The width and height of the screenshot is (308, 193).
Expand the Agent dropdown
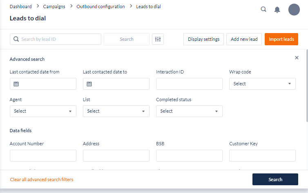42,111
